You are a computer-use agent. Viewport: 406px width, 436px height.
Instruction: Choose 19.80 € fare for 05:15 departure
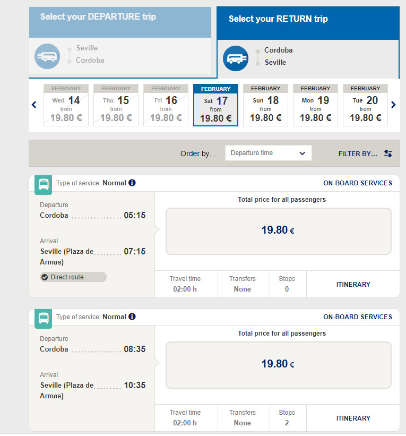pyautogui.click(x=278, y=230)
